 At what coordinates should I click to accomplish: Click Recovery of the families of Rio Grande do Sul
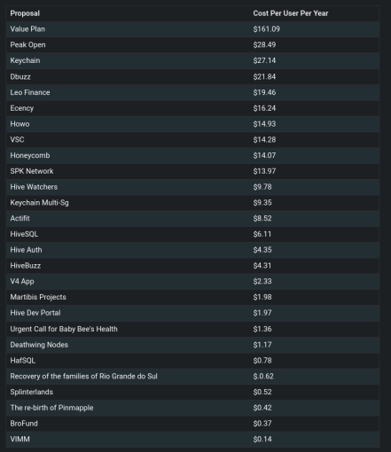coord(83,377)
